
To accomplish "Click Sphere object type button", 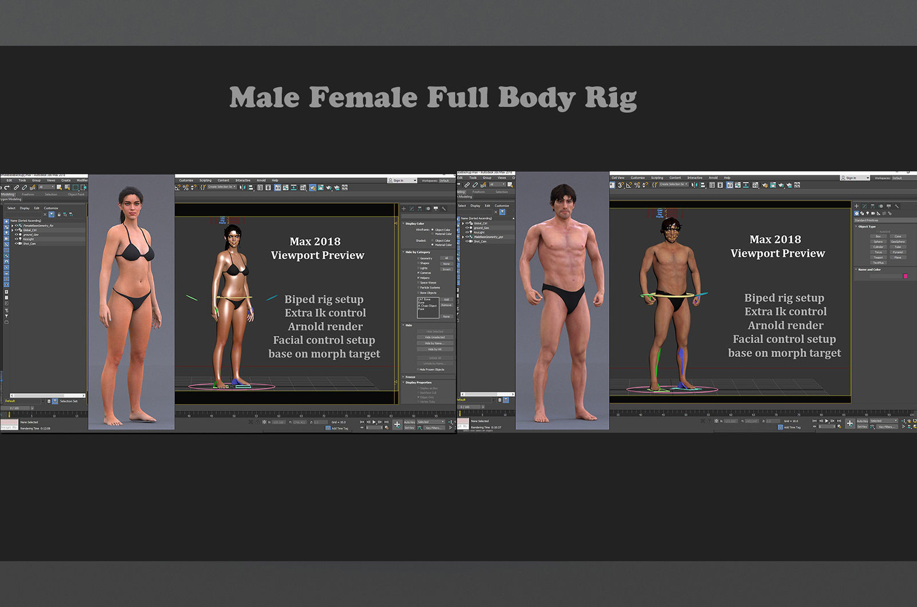I will coord(878,242).
